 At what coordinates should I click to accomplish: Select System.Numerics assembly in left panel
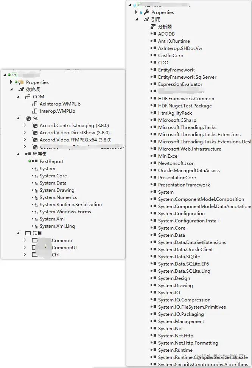[58, 197]
